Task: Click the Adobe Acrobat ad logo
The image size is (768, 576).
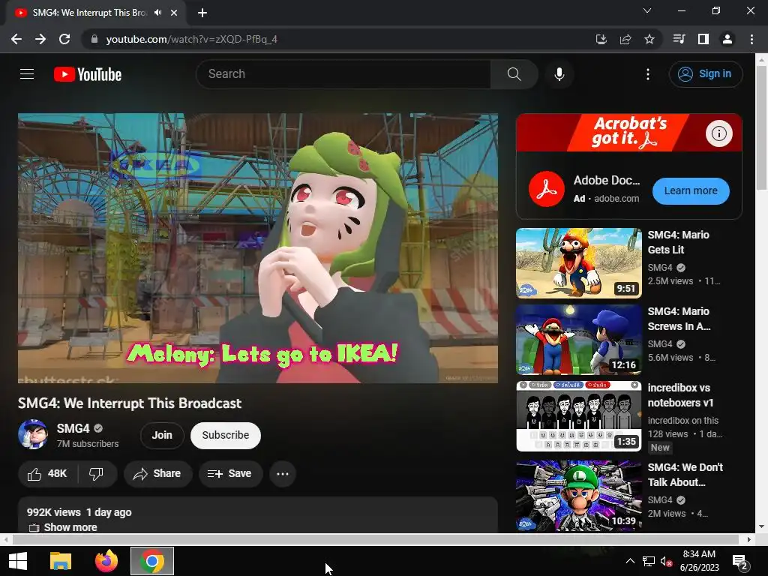Action: (x=547, y=189)
